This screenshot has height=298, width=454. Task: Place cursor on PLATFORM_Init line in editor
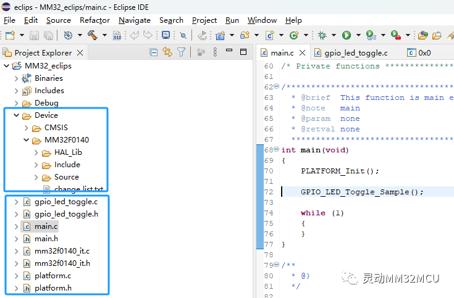[x=340, y=171]
